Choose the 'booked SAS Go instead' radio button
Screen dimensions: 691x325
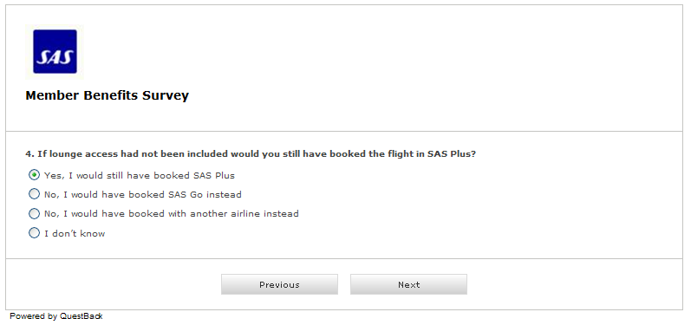pyautogui.click(x=34, y=194)
